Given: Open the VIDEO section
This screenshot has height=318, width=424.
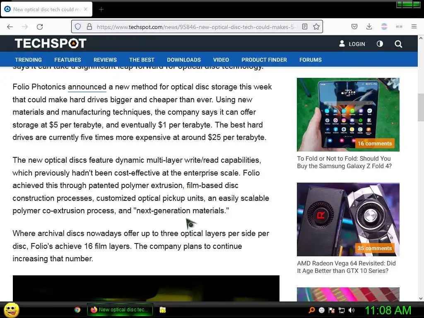Looking at the screenshot, I should click(x=221, y=60).
